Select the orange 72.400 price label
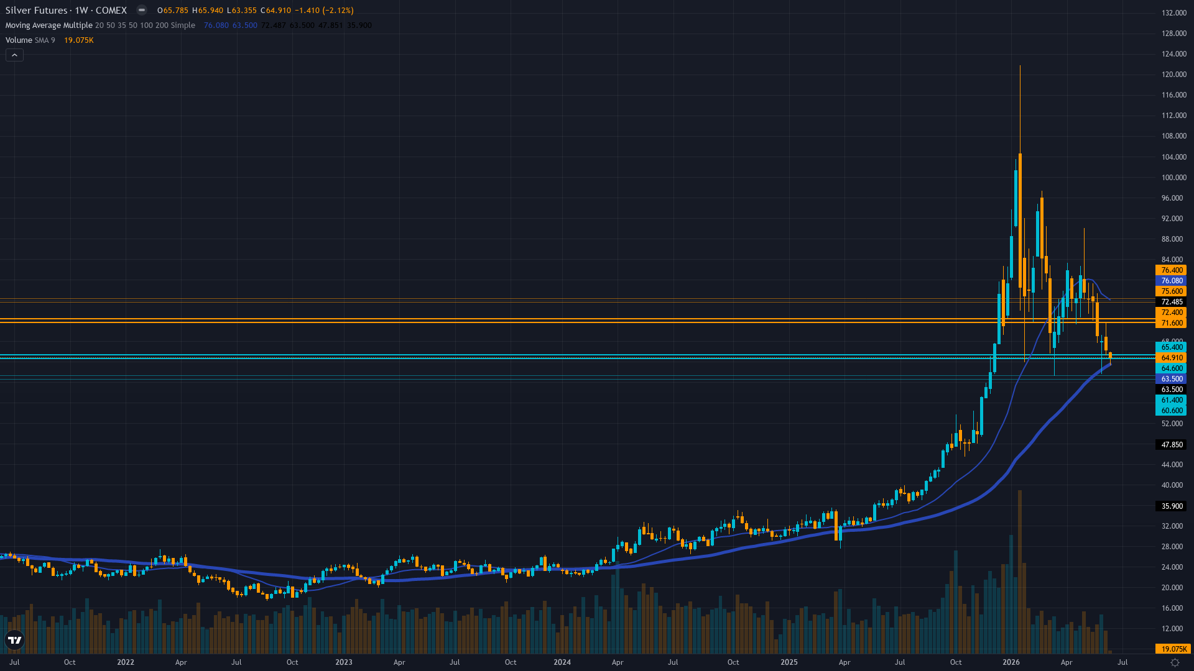Image resolution: width=1194 pixels, height=671 pixels. click(x=1171, y=313)
